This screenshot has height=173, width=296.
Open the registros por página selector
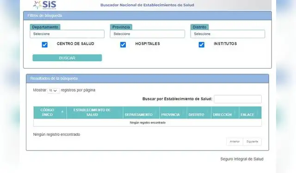pyautogui.click(x=54, y=91)
